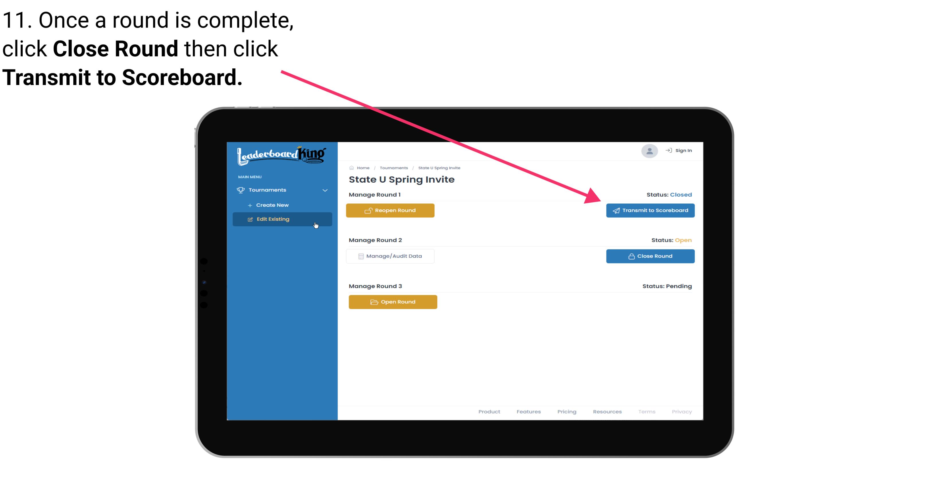Click the Tournaments breadcrumb link
This screenshot has height=498, width=927.
point(394,167)
